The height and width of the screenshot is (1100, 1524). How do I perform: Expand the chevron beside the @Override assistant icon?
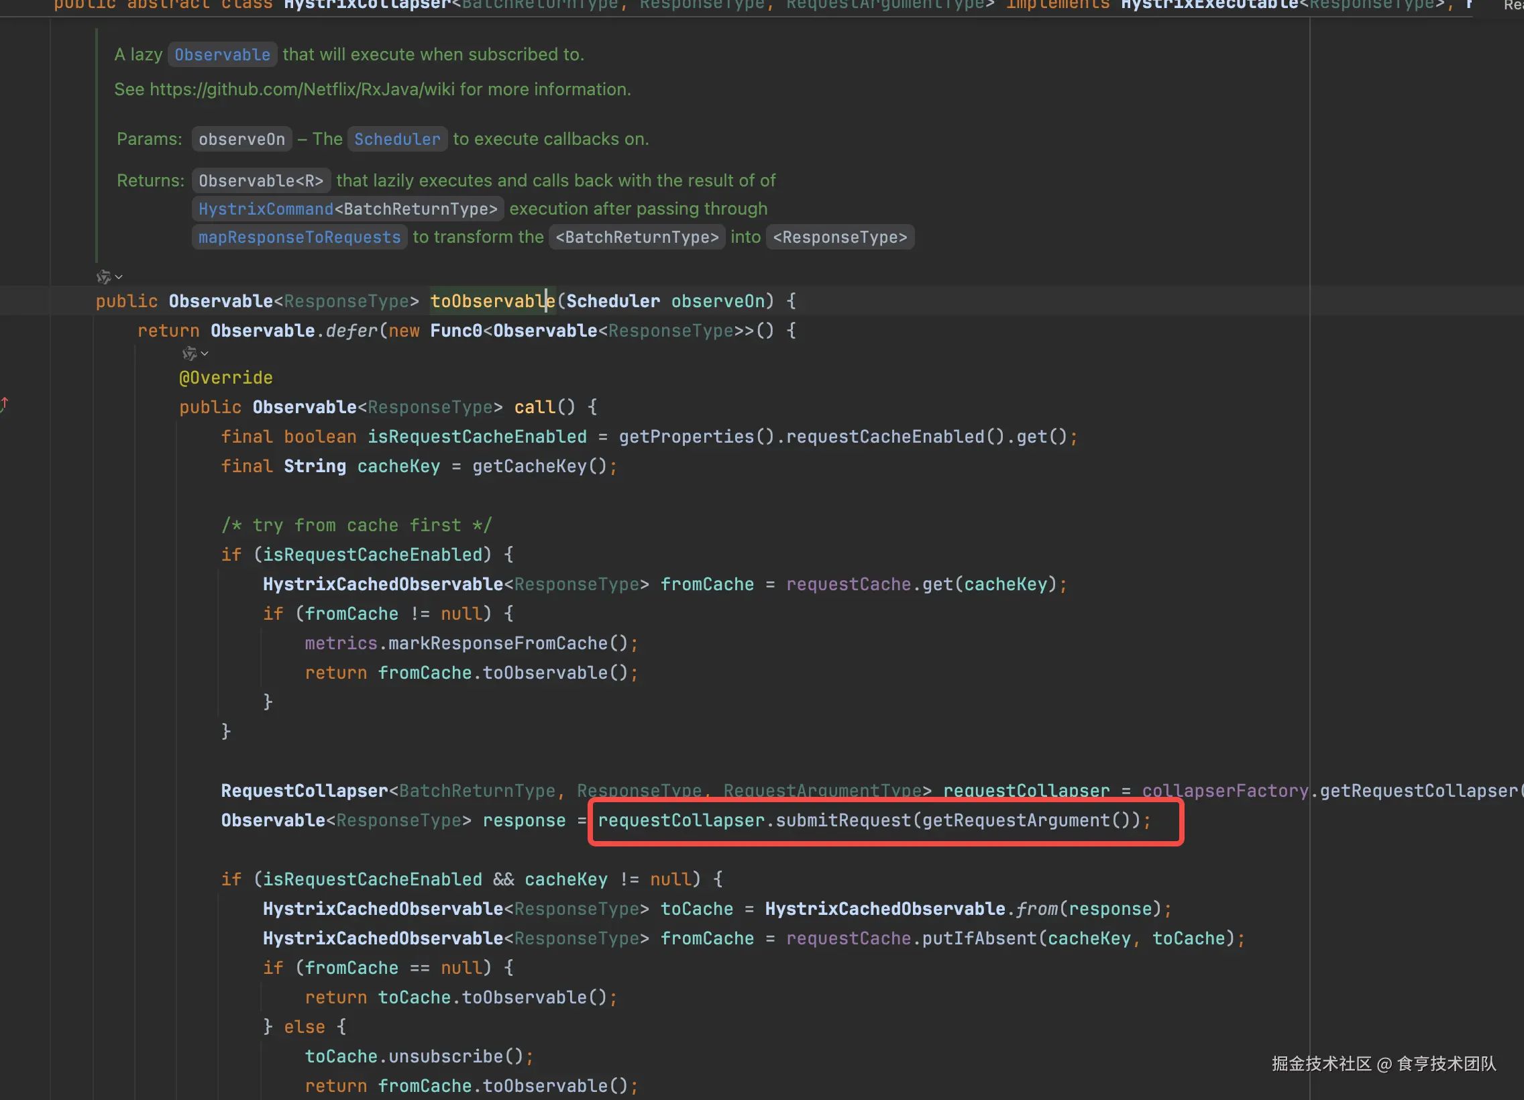pos(205,353)
